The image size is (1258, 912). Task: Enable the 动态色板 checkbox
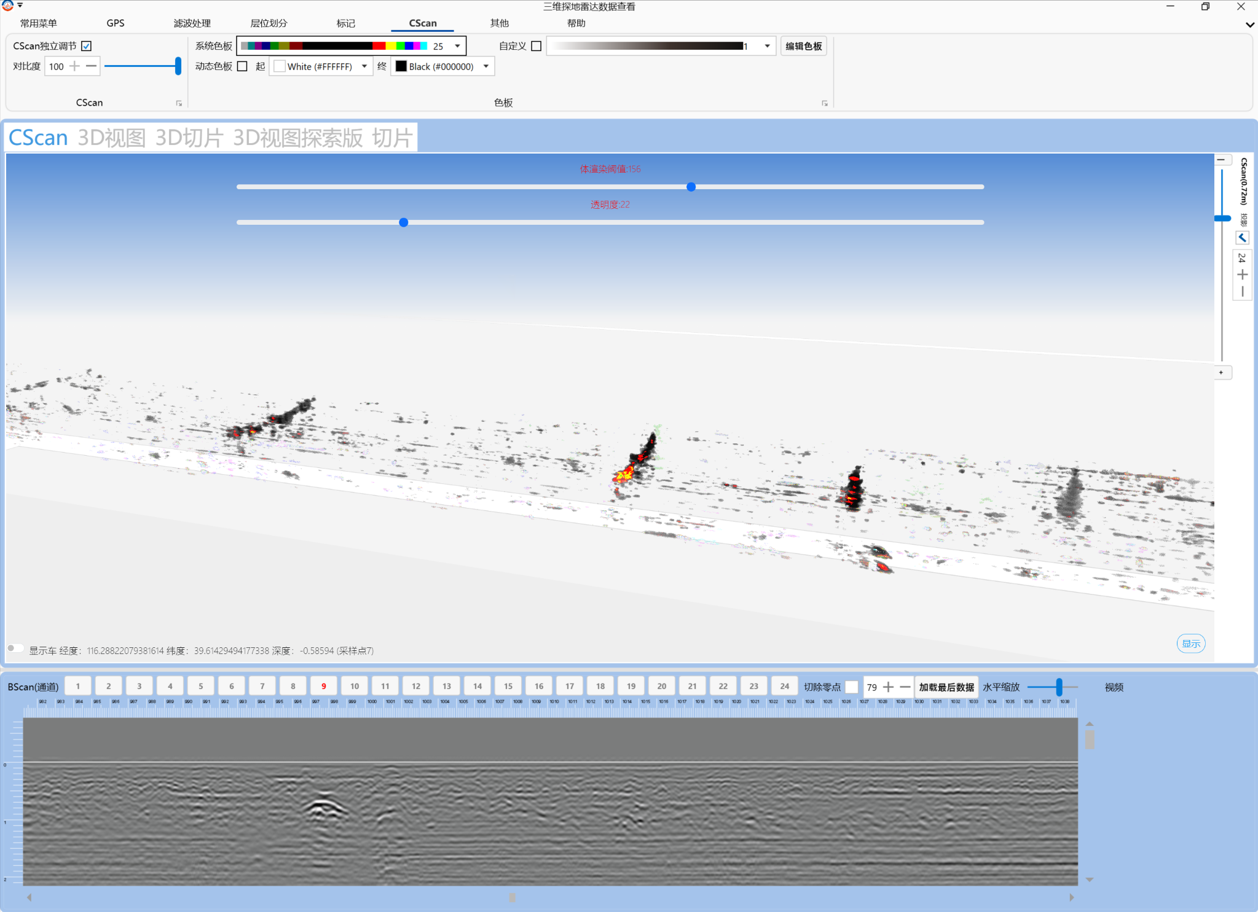[242, 66]
